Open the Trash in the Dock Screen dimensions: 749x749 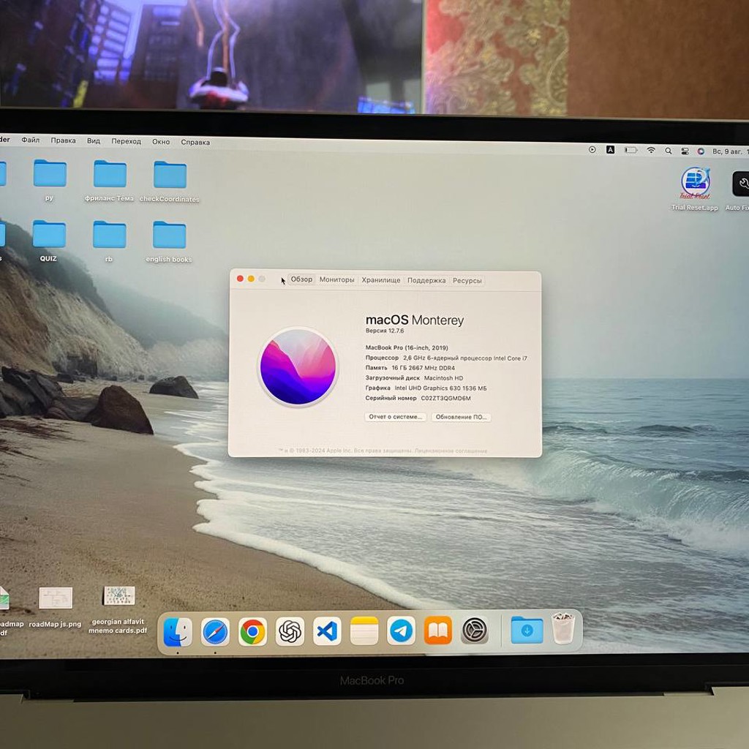click(x=562, y=628)
